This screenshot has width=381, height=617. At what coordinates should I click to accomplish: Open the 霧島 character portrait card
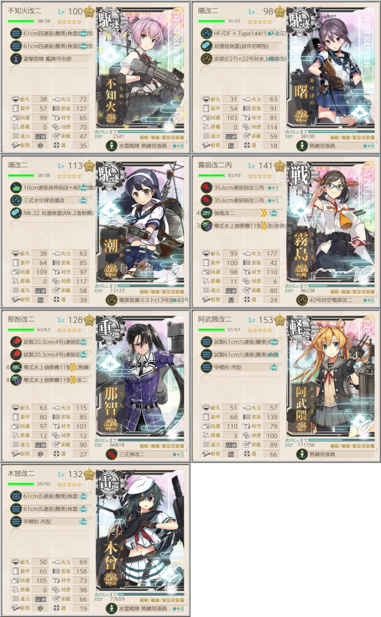click(330, 223)
